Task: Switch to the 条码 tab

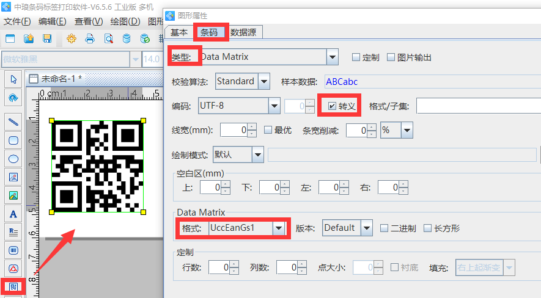Action: pos(209,32)
